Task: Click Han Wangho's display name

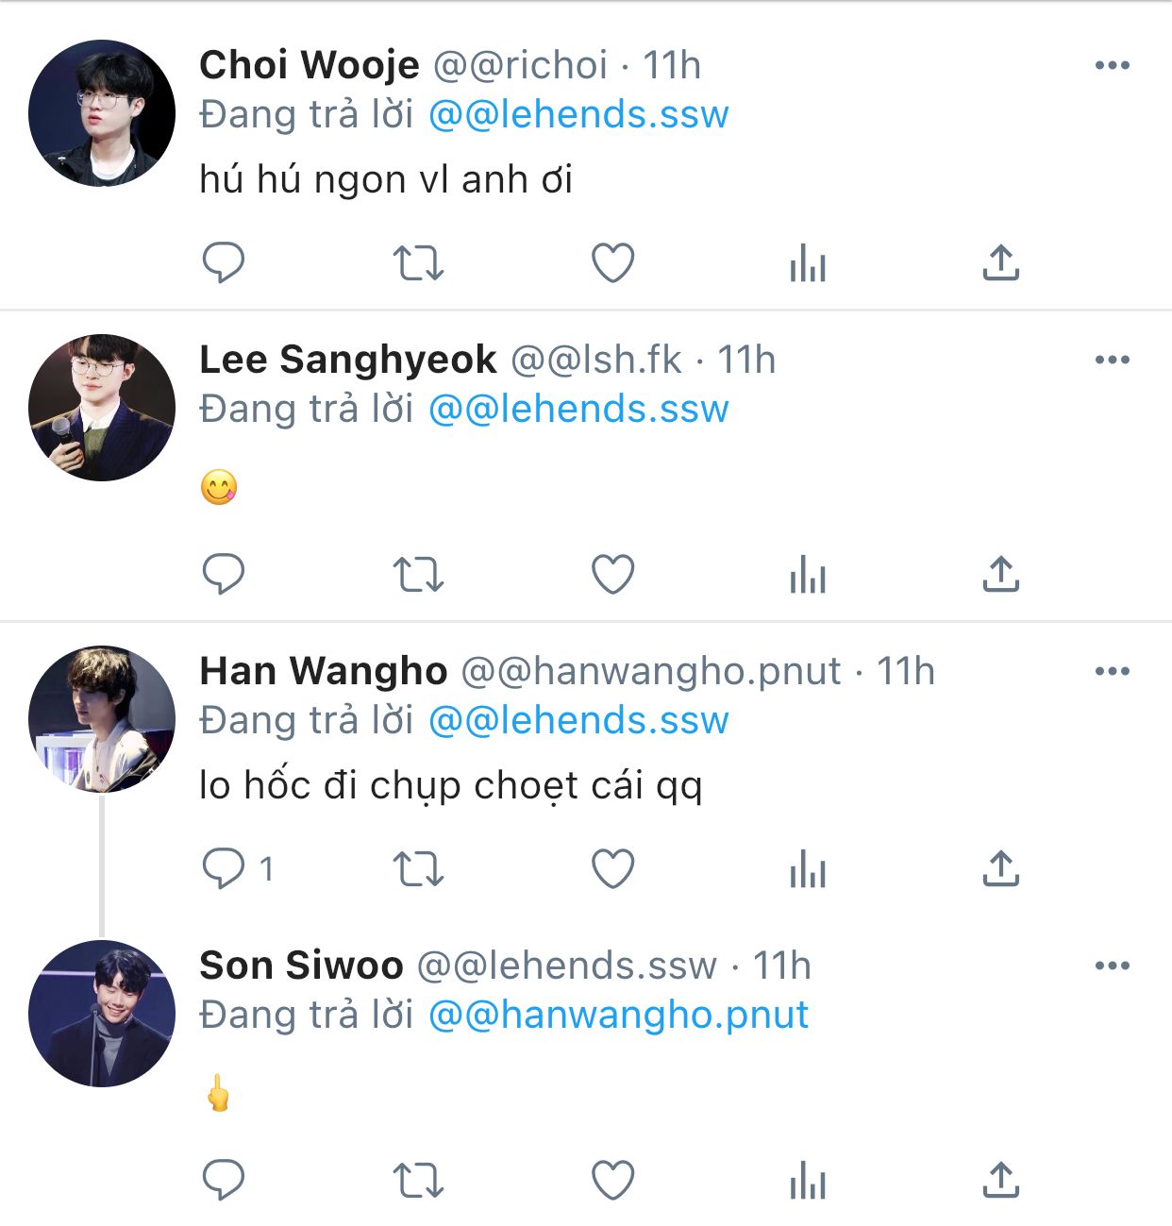Action: pos(323,671)
